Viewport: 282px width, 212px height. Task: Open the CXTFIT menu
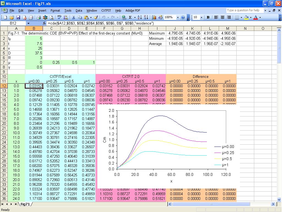pos(106,10)
